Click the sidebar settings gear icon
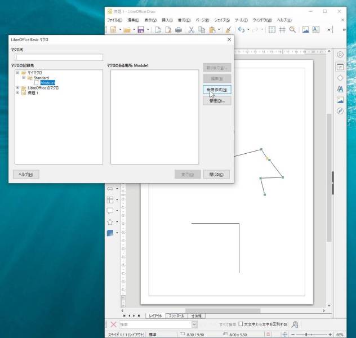The width and height of the screenshot is (356, 338). [340, 55]
